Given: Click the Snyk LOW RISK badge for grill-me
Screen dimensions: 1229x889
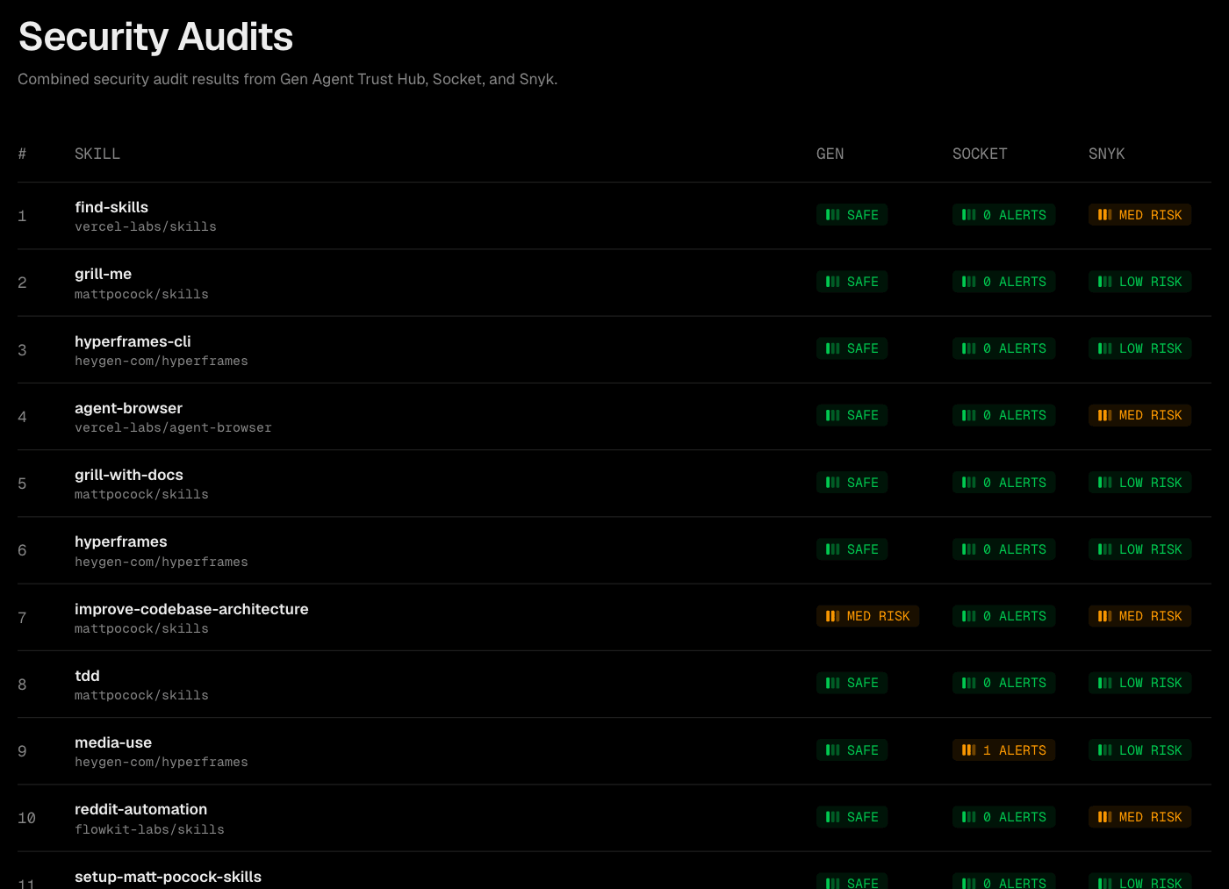Looking at the screenshot, I should [1139, 282].
